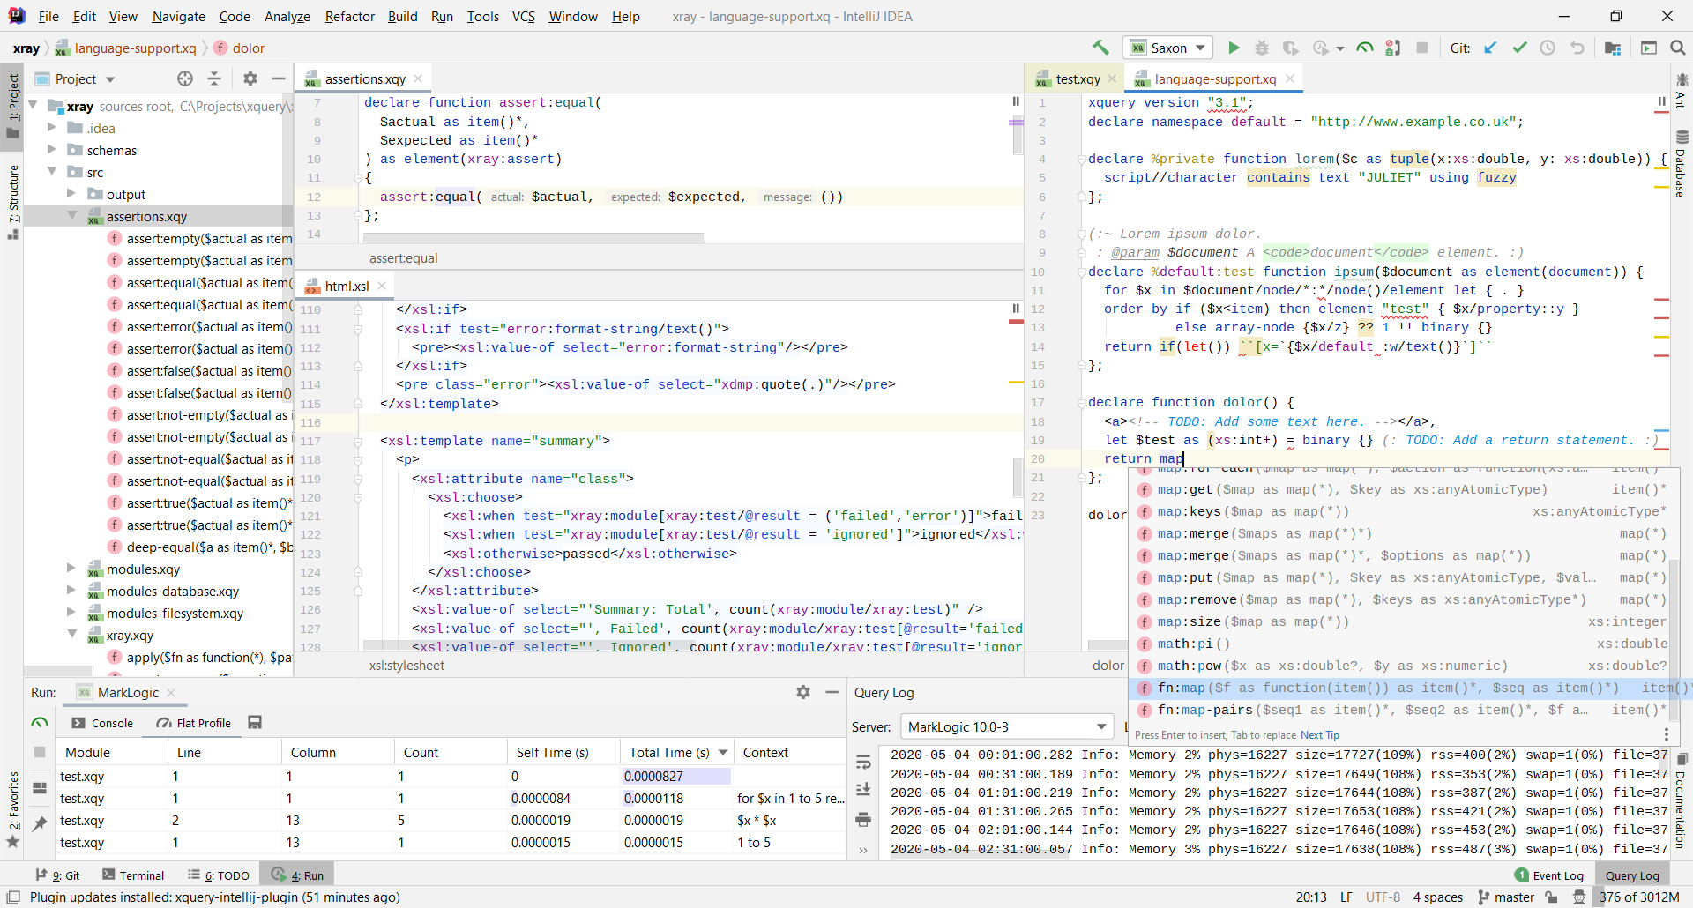This screenshot has height=908, width=1693.
Task: Click the master git branch widget
Action: 1506,897
